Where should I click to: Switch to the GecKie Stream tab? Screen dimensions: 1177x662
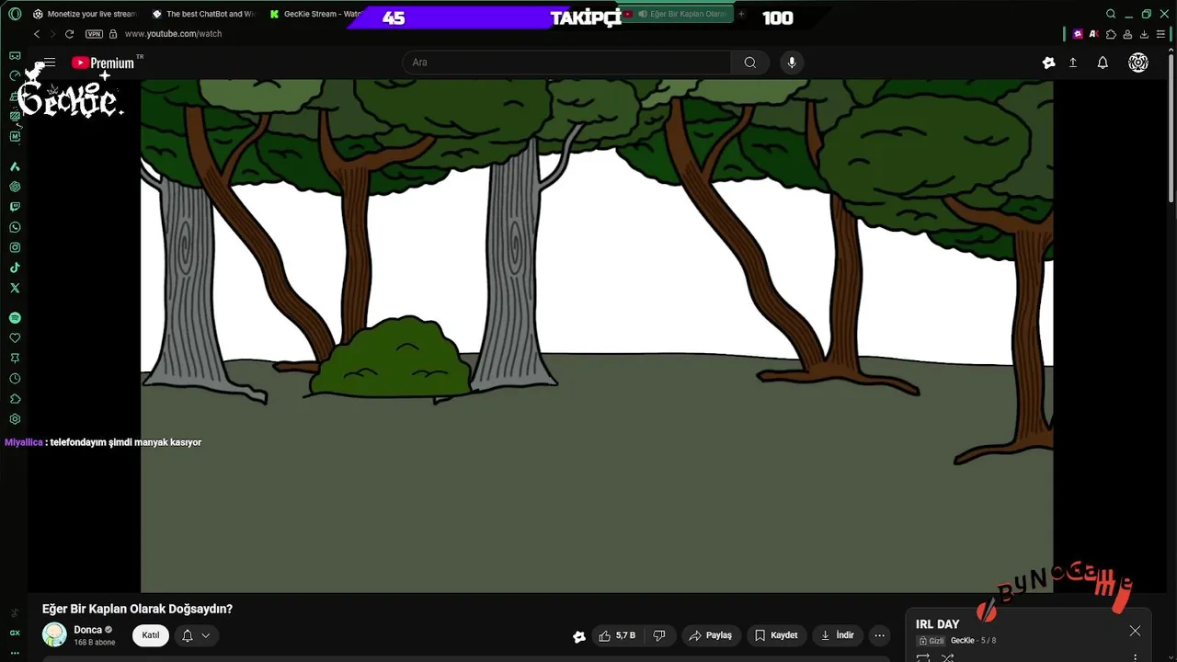point(315,14)
